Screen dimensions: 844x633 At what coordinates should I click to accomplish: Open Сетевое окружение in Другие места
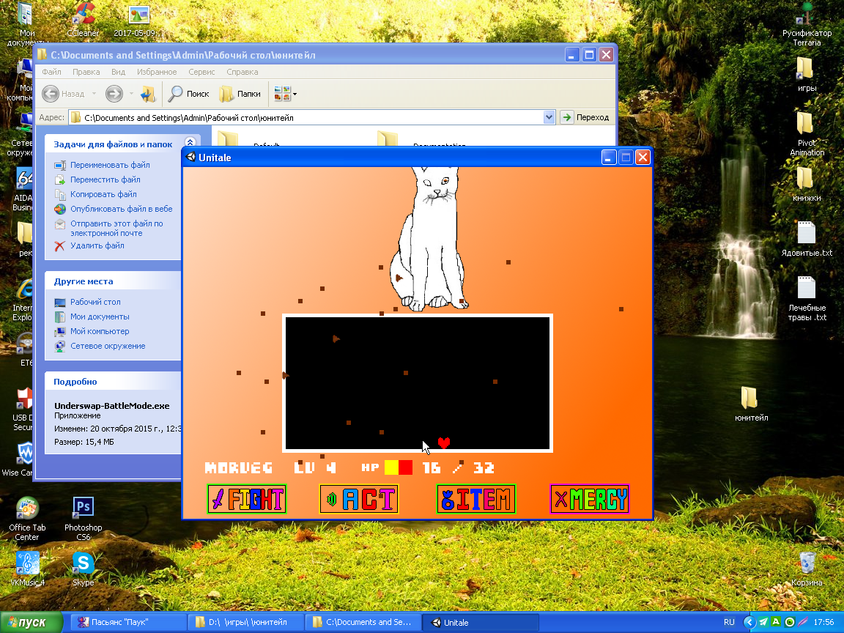tap(108, 346)
